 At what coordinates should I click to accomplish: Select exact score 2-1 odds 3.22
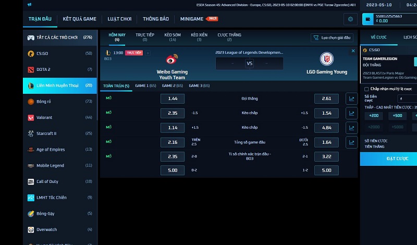coord(327,157)
